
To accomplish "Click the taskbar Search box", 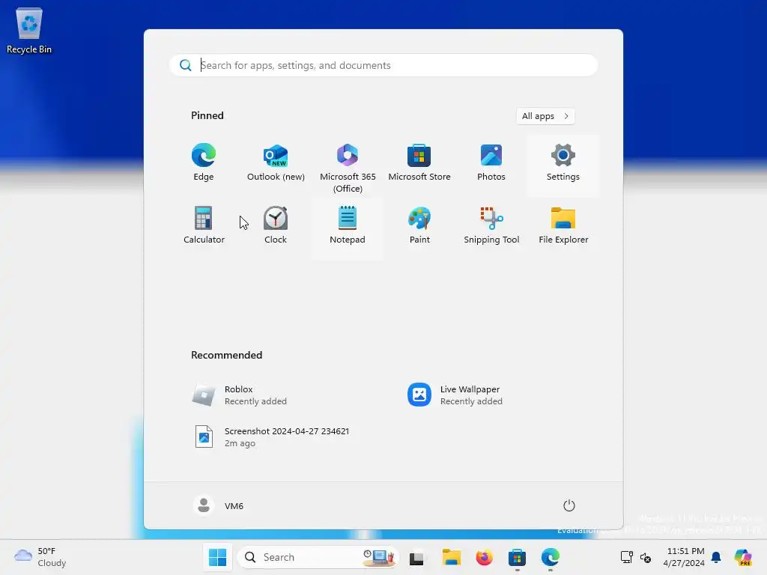I will point(318,557).
